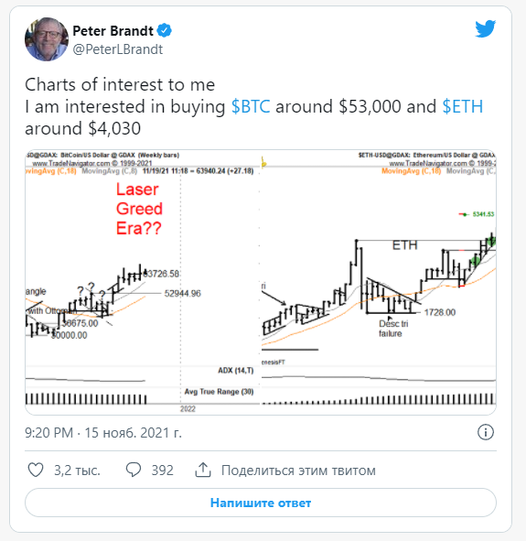Click the blue verified badge
Image resolution: width=526 pixels, height=541 pixels.
pyautogui.click(x=165, y=31)
